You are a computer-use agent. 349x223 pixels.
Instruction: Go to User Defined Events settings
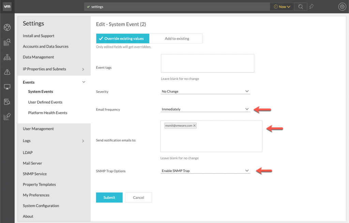pyautogui.click(x=45, y=102)
